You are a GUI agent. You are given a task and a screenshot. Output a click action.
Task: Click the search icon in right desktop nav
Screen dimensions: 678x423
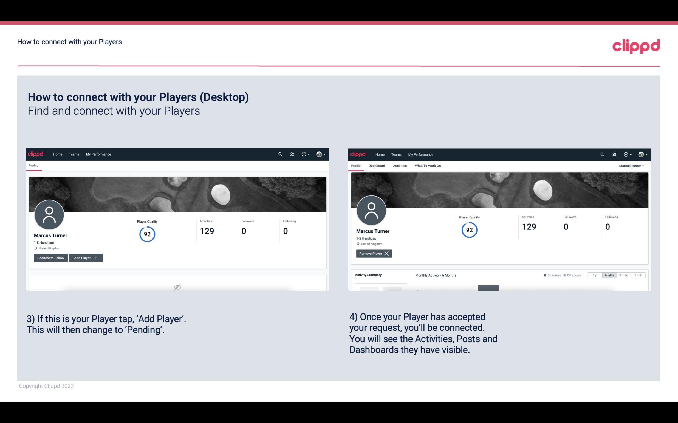click(602, 154)
